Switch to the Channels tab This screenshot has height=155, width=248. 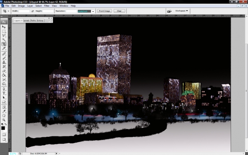click(x=26, y=21)
